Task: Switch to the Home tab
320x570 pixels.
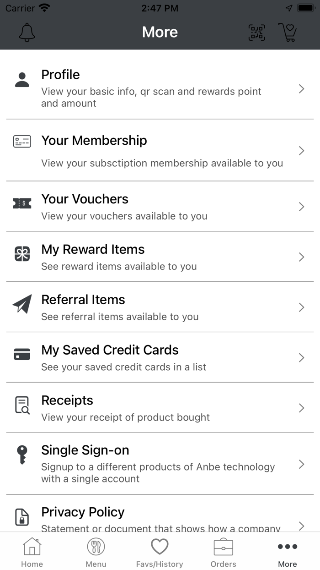Action: (x=32, y=552)
